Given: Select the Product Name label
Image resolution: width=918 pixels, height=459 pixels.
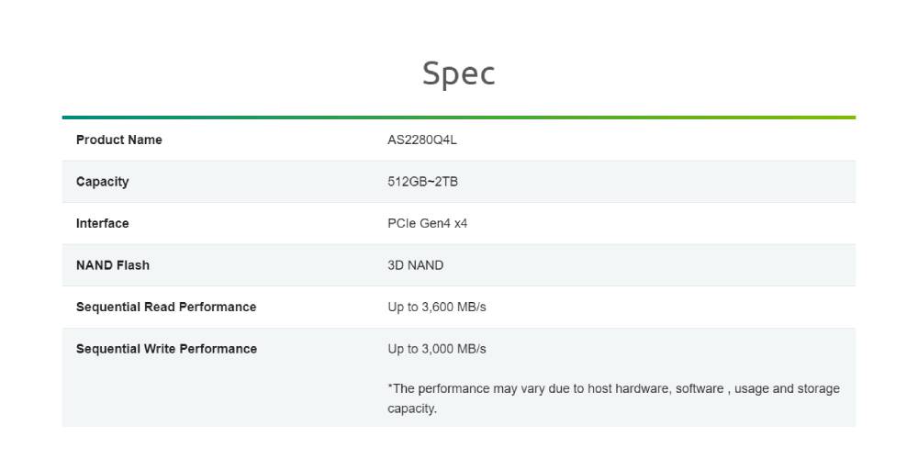Looking at the screenshot, I should 118,140.
